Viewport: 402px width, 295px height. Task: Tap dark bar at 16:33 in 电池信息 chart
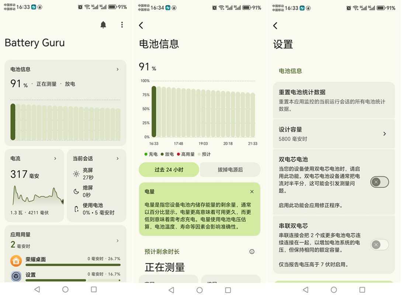tap(154, 111)
